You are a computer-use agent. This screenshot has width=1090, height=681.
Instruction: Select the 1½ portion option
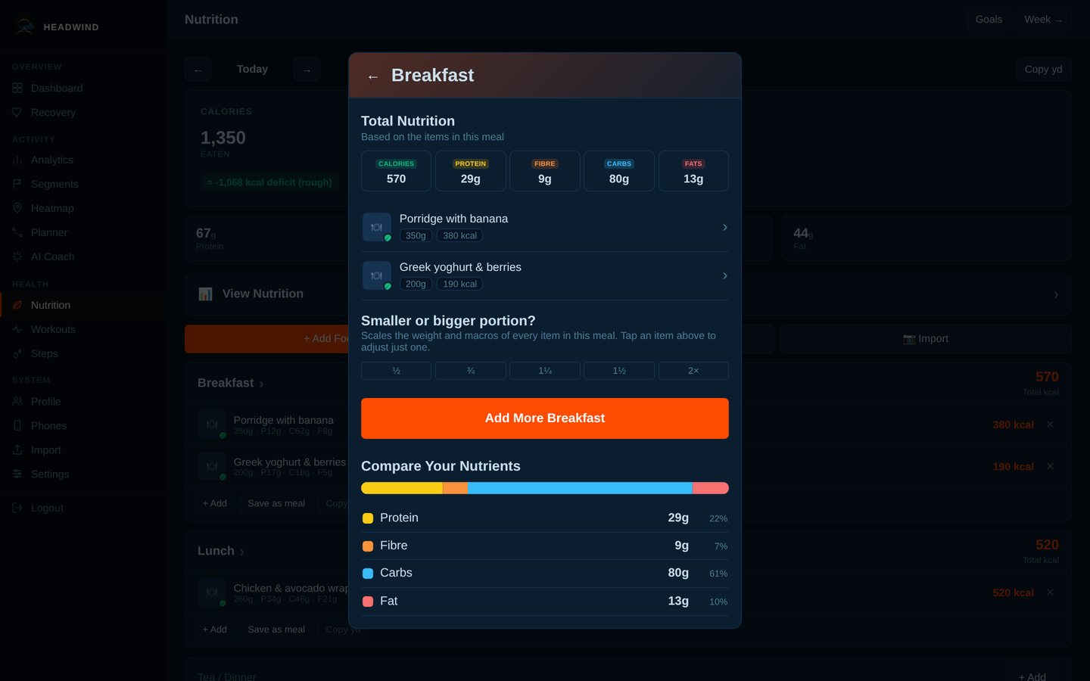(619, 371)
